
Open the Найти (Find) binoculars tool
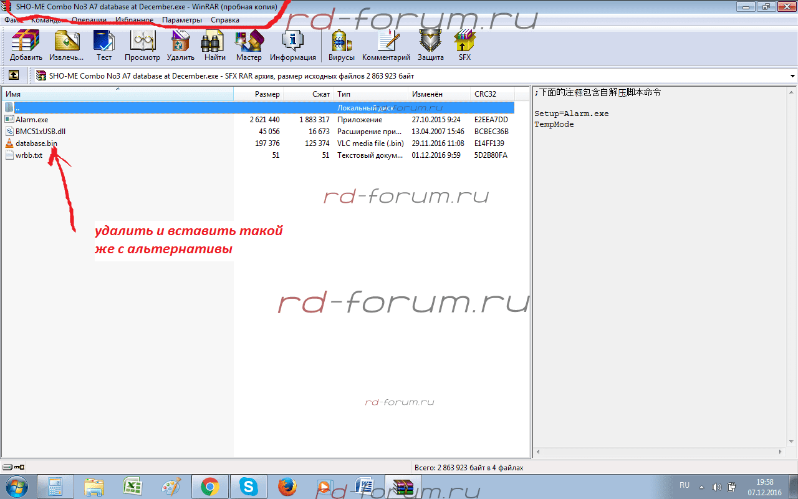(x=214, y=46)
